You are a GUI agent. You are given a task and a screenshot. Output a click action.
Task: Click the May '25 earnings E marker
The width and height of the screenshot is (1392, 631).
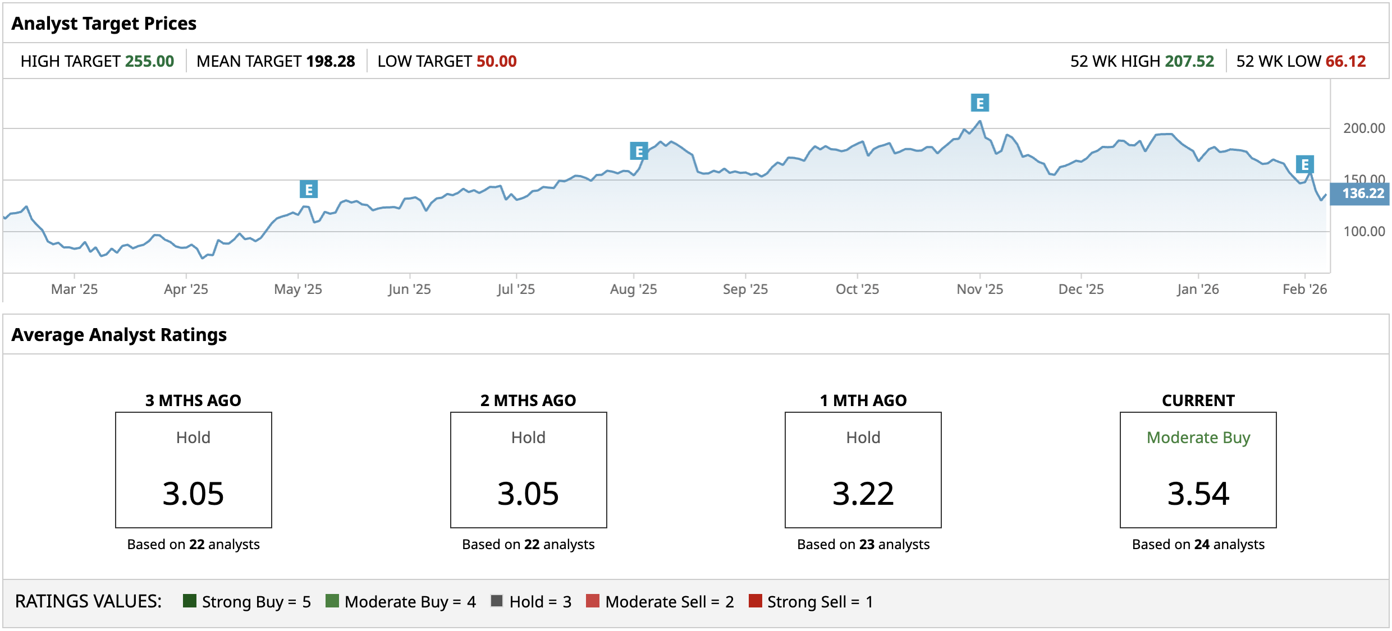coord(309,190)
